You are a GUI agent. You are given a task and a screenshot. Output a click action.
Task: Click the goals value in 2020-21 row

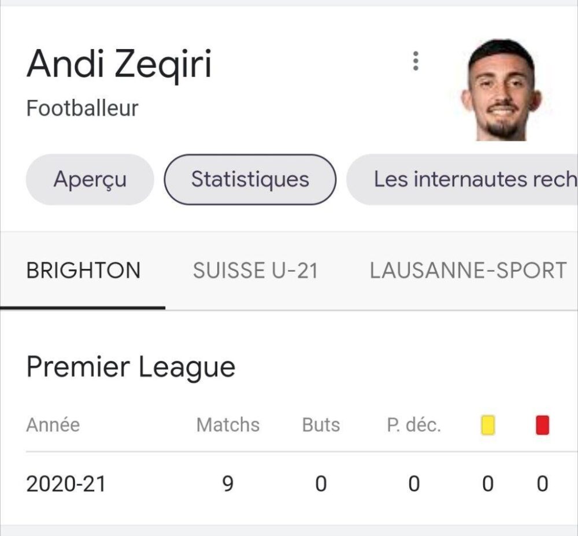321,484
